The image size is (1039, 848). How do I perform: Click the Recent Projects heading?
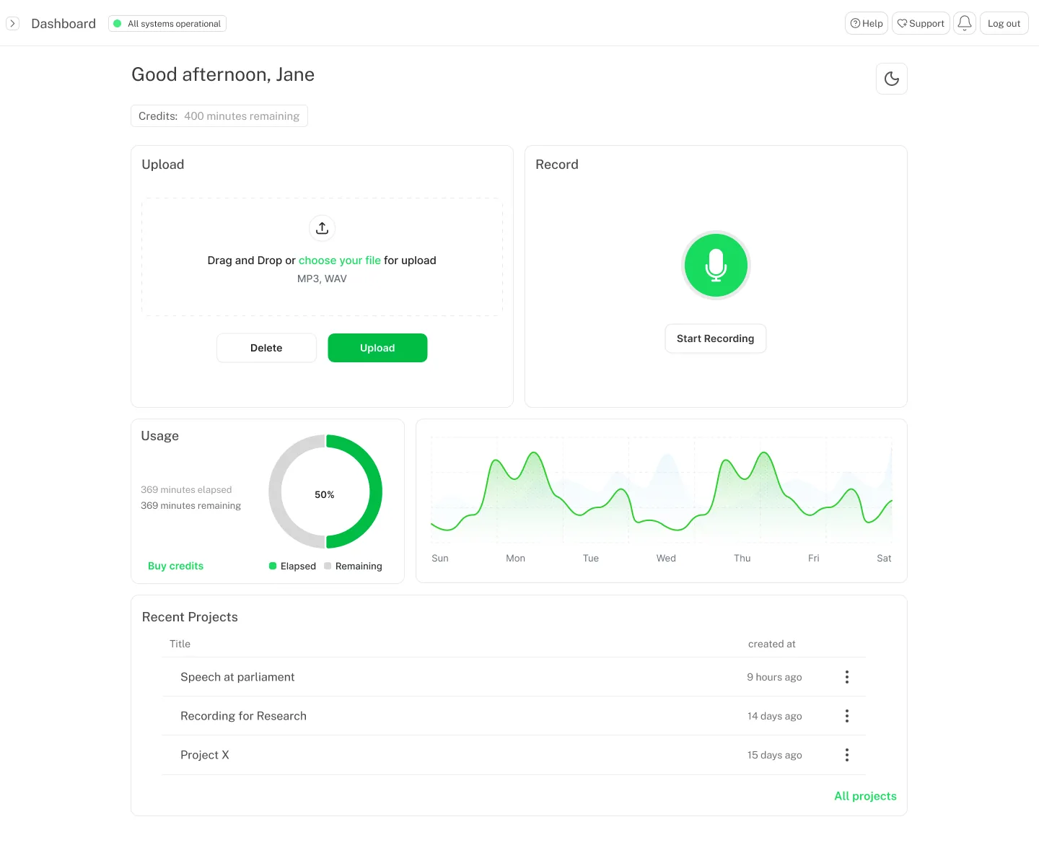pyautogui.click(x=190, y=617)
